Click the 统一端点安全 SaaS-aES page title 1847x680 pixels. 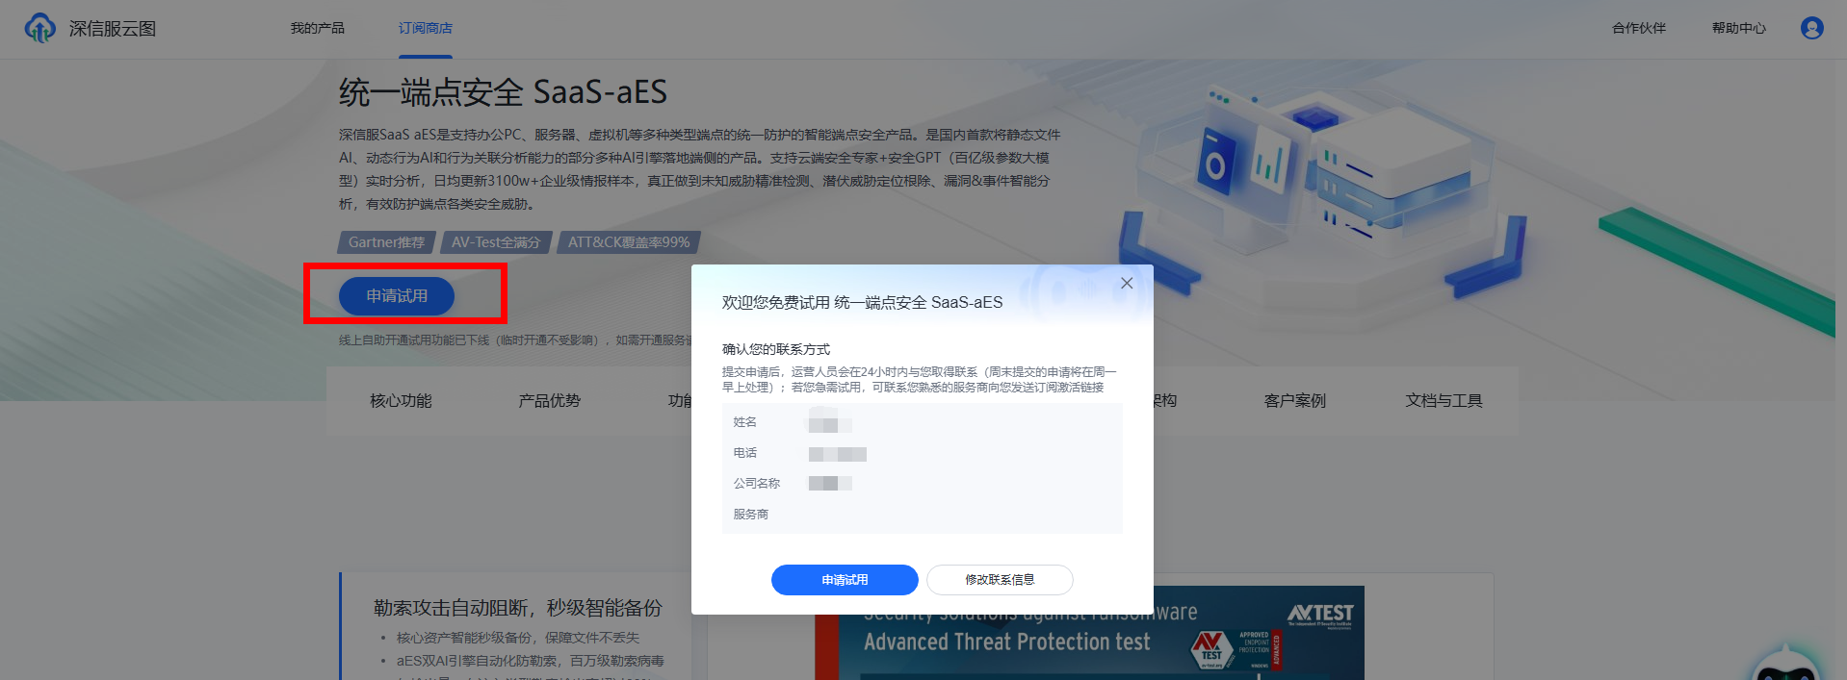(x=503, y=92)
